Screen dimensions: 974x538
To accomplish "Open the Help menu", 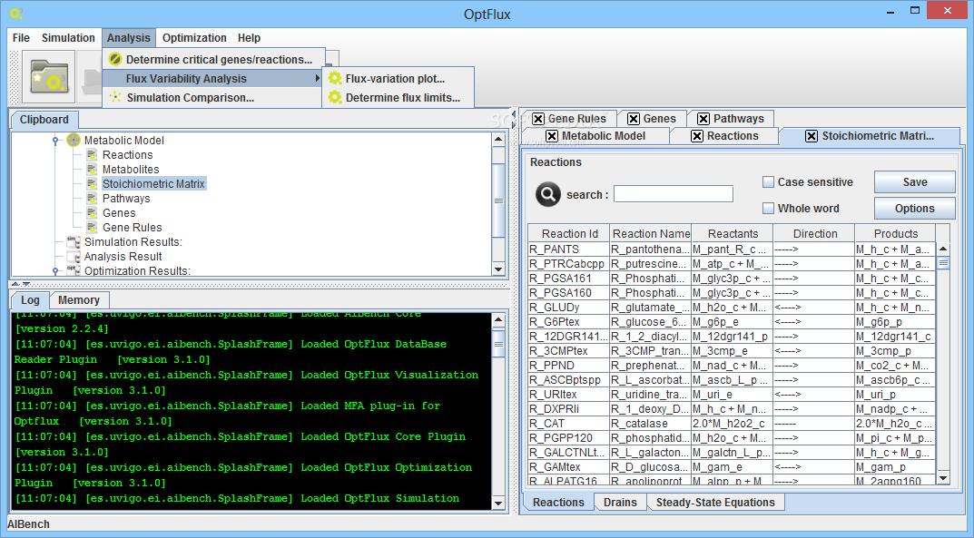I will 249,38.
